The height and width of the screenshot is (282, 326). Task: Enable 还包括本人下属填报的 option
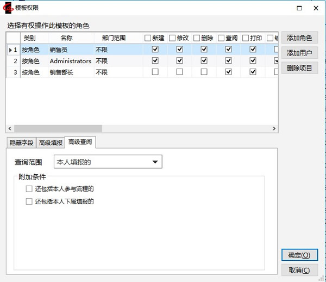click(29, 201)
